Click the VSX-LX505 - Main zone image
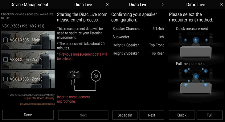 28,40
